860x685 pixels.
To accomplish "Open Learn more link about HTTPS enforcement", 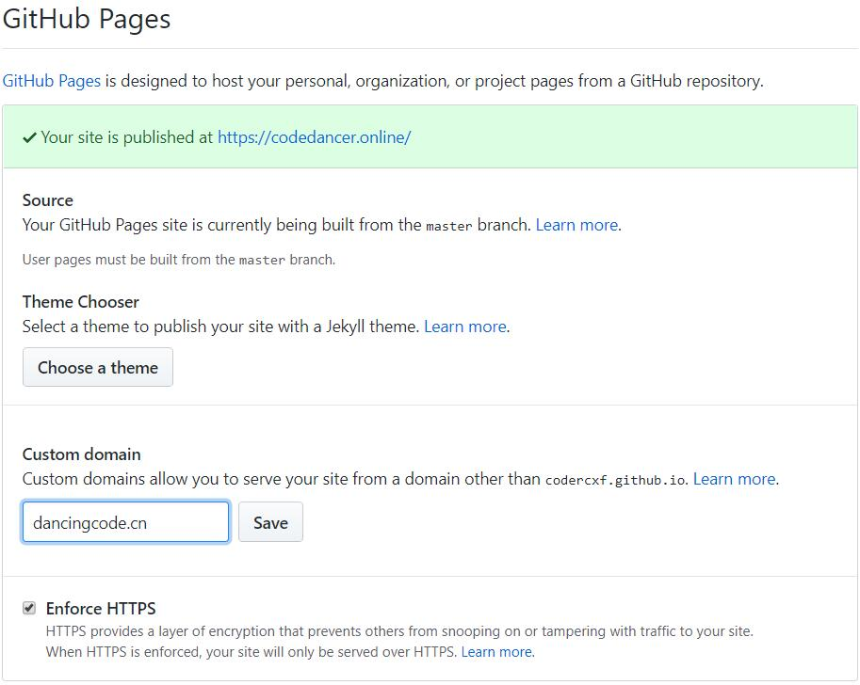I will pyautogui.click(x=497, y=651).
